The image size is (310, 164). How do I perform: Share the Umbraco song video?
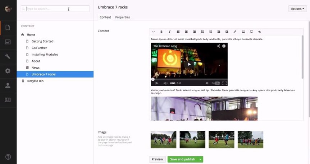218,46
